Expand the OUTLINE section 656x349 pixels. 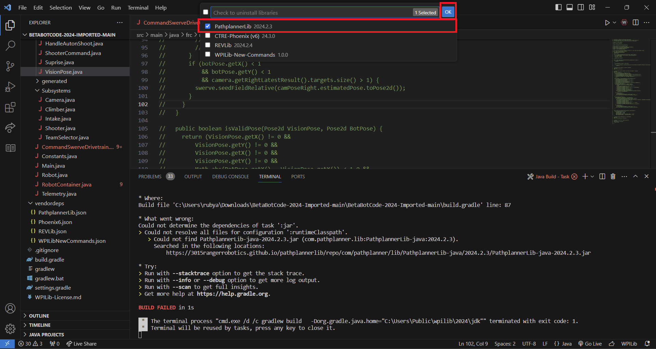click(x=39, y=316)
